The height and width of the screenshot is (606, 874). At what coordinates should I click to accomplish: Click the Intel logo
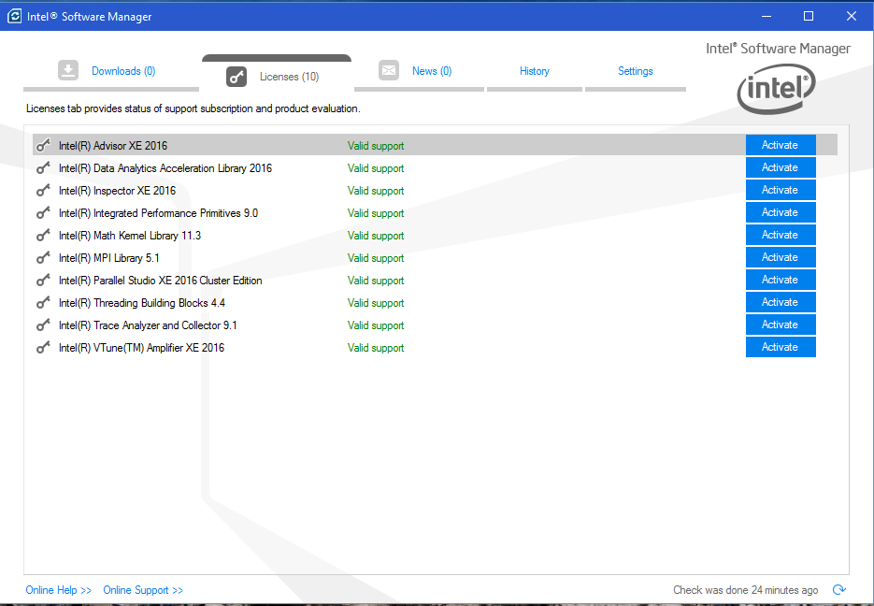777,89
